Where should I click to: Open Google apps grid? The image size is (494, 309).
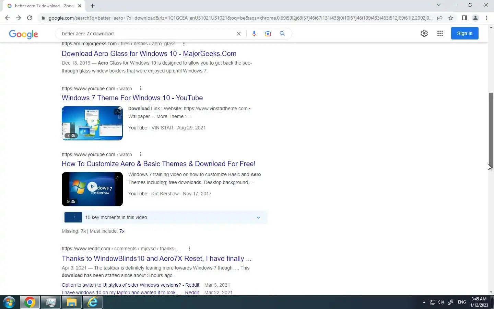click(440, 33)
